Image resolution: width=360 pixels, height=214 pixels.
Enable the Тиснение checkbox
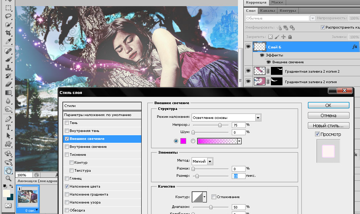click(x=67, y=155)
